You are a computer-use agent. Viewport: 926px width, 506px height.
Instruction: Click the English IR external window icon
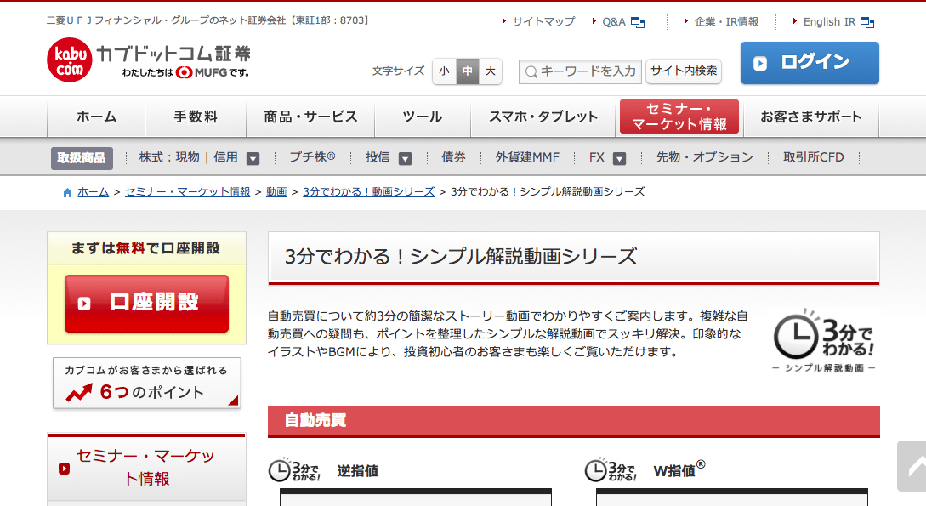pos(867,22)
